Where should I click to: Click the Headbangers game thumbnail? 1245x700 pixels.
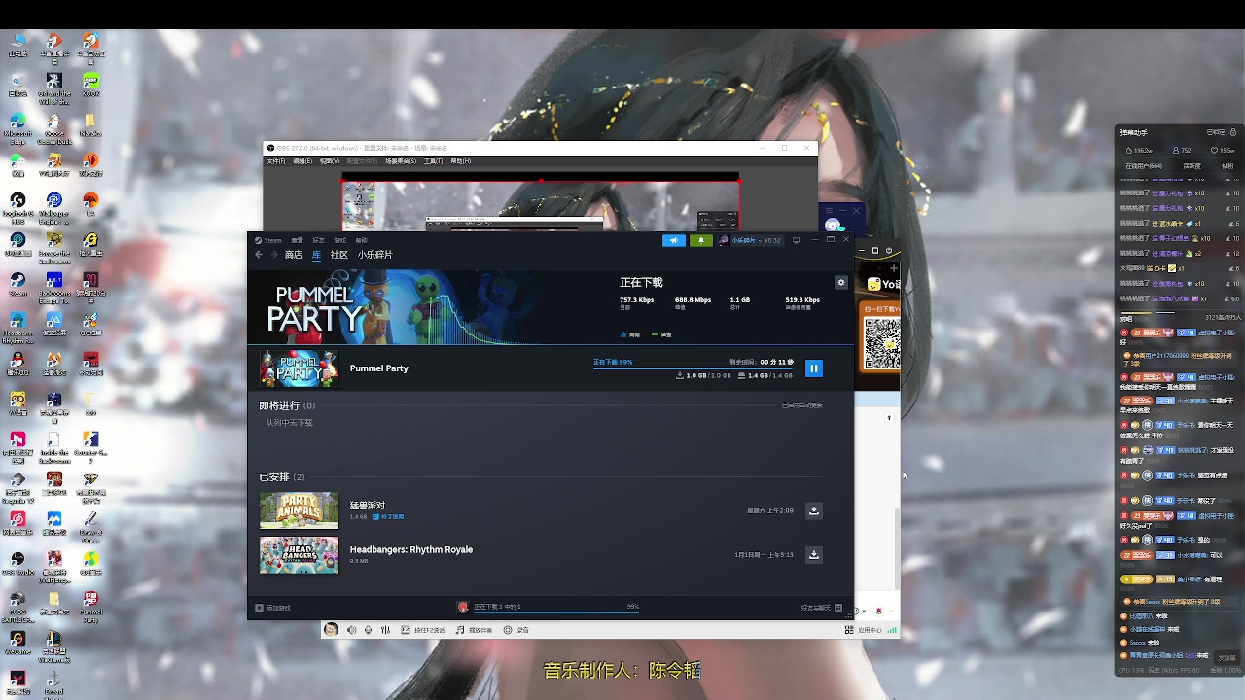[299, 555]
